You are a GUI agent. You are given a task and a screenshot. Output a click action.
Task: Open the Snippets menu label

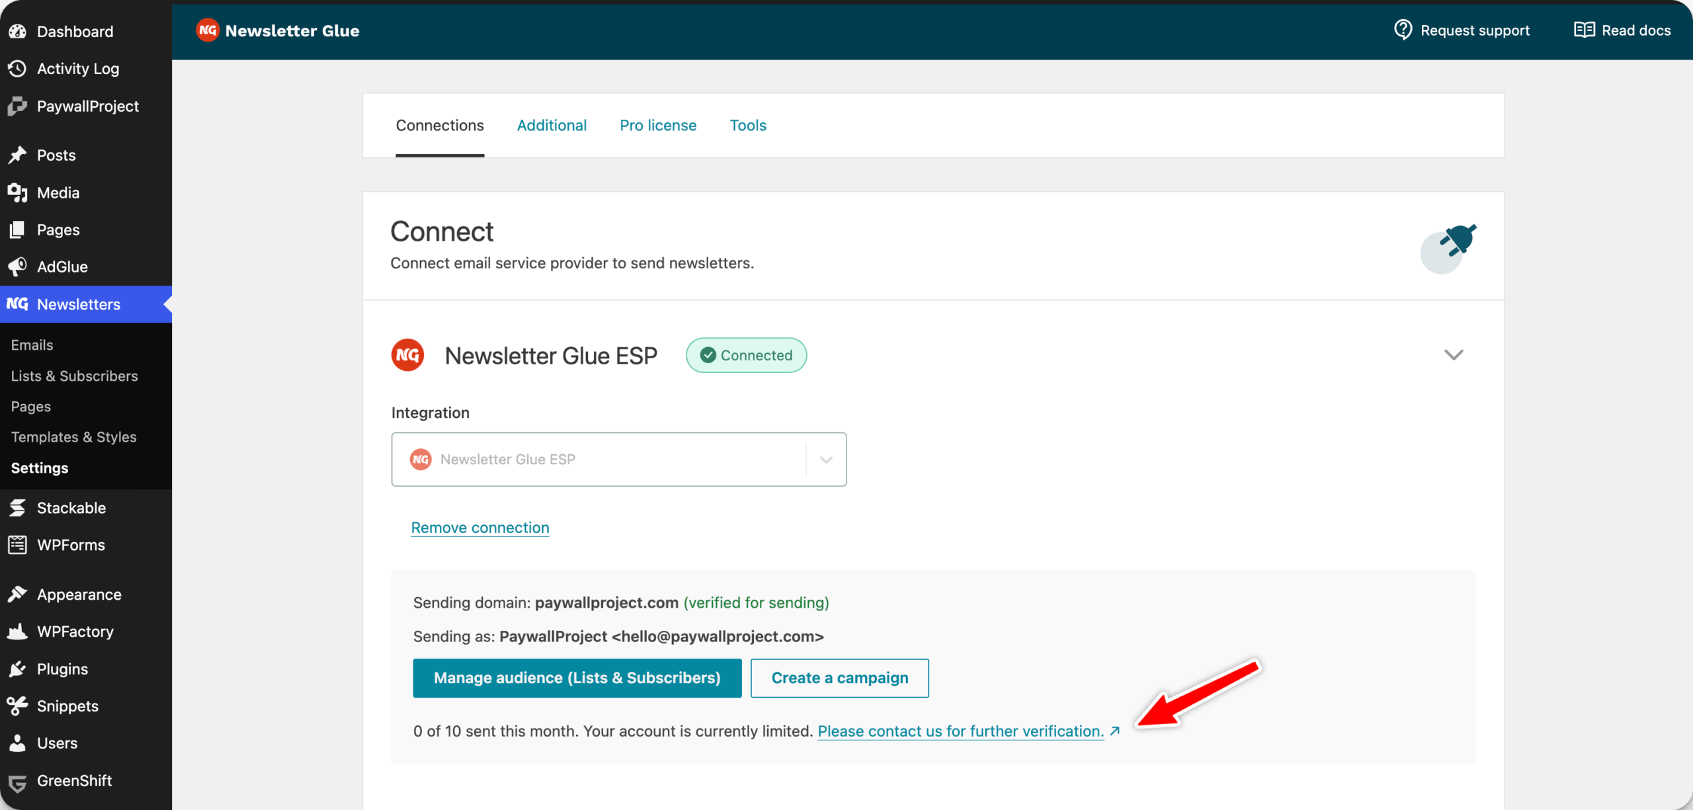[67, 706]
